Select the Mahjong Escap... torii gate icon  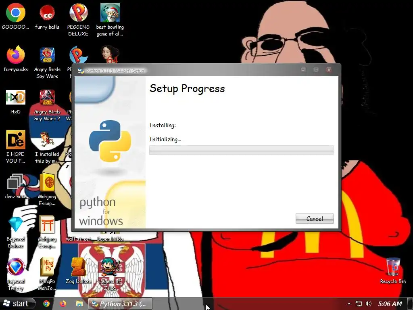pos(47,232)
